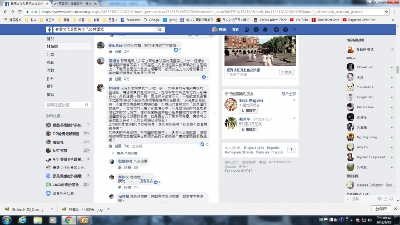Open the account menu down arrow in the blue bar
400x225 pixels.
pos(294,29)
